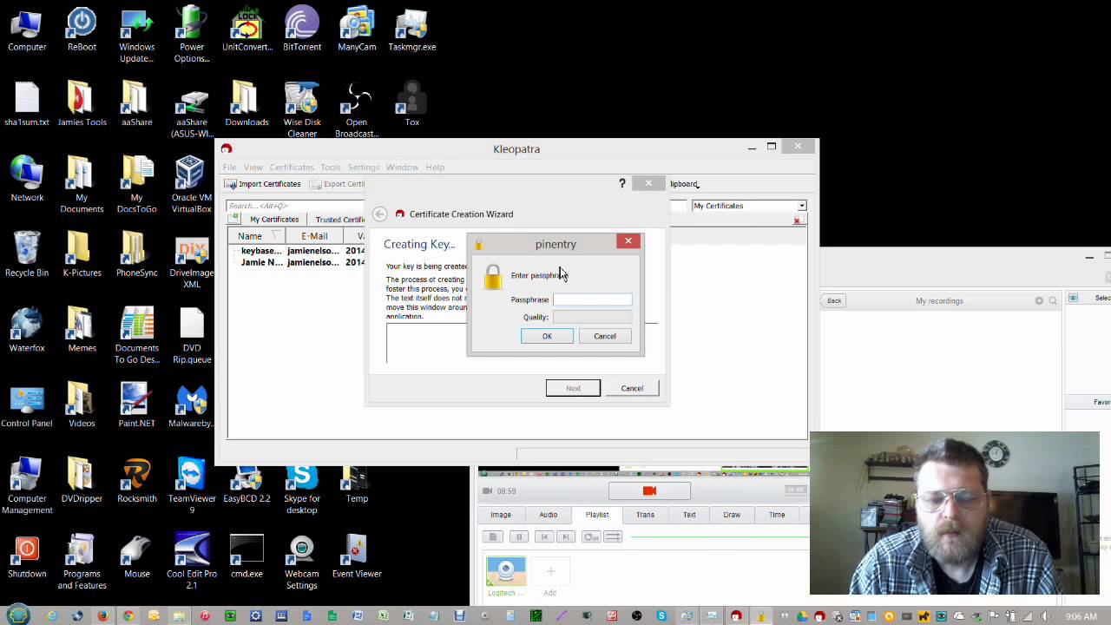Click the wizard's back arrow button
Viewport: 1111px width, 625px height.
(x=380, y=214)
